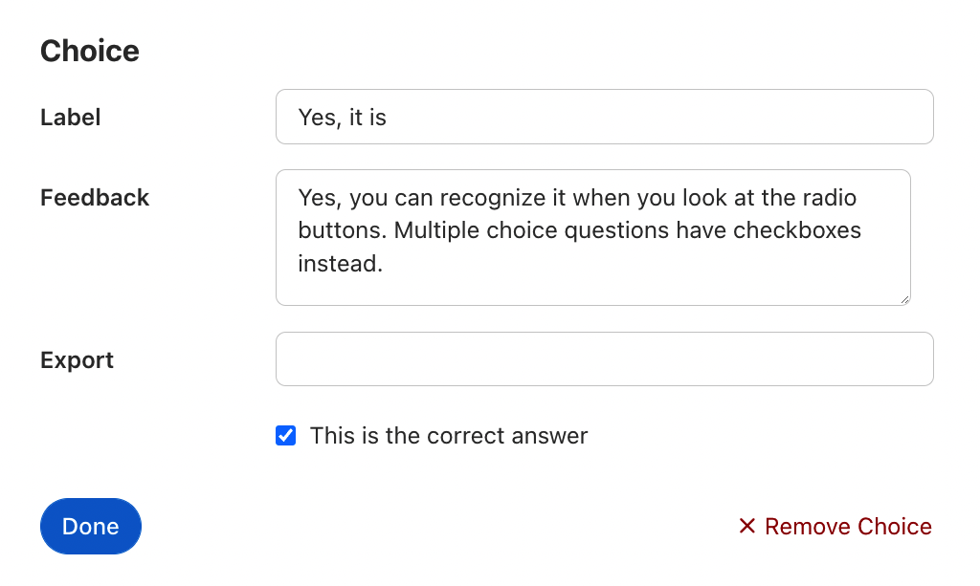The width and height of the screenshot is (980, 586).
Task: Click inside the Feedback textarea
Action: [593, 282]
